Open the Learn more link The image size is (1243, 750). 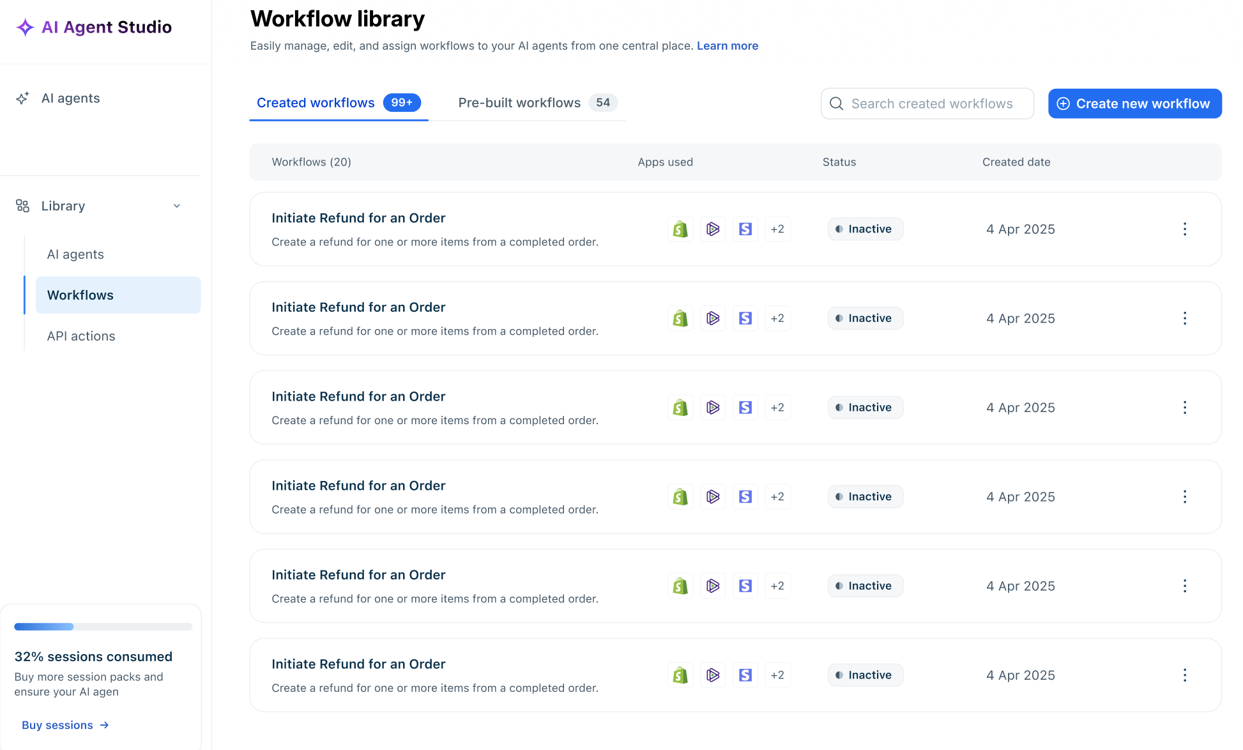point(727,46)
